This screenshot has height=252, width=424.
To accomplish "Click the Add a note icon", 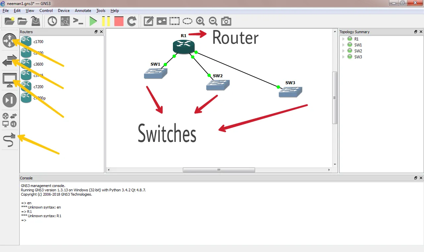I will coord(148,22).
